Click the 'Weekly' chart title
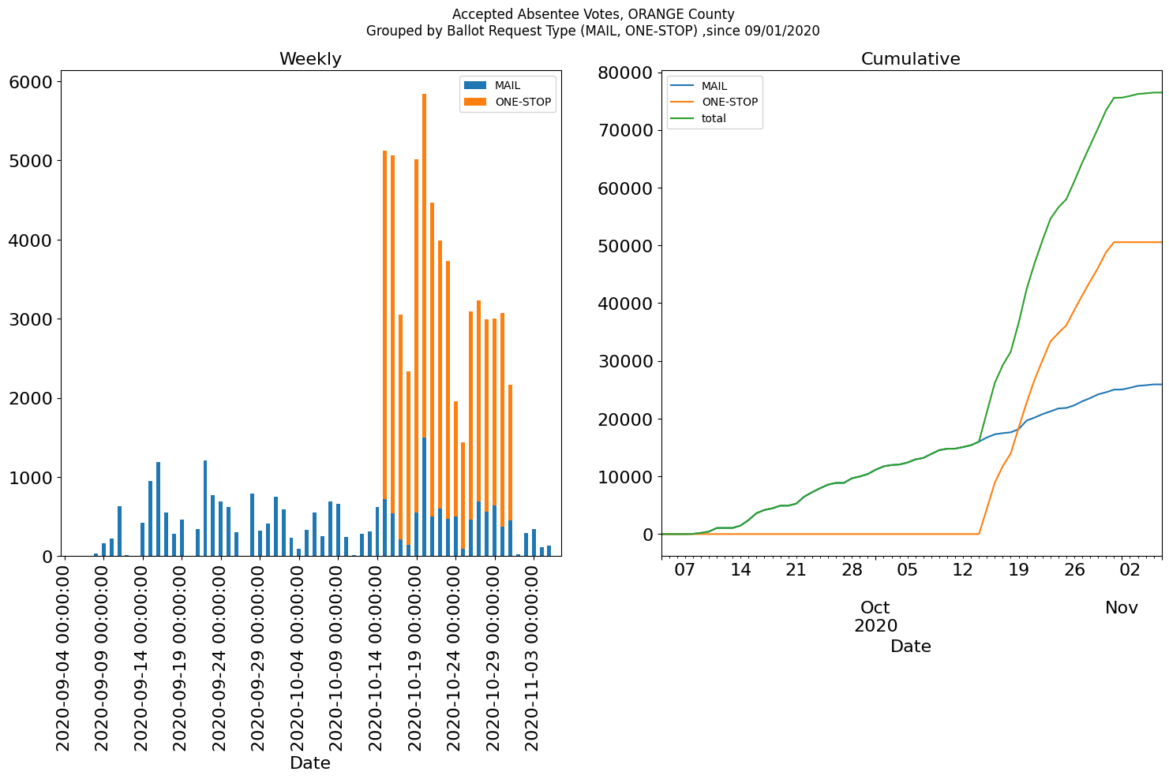1169x779 pixels. pyautogui.click(x=310, y=59)
